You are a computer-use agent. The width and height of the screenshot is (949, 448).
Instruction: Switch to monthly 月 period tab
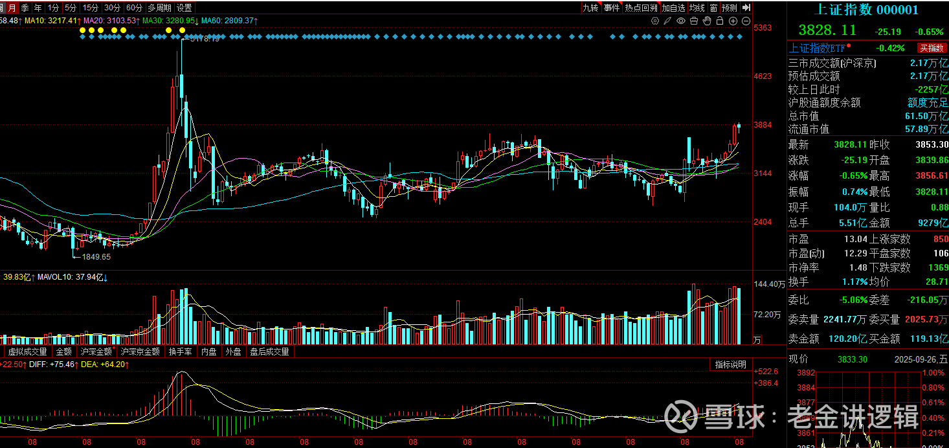click(x=10, y=8)
